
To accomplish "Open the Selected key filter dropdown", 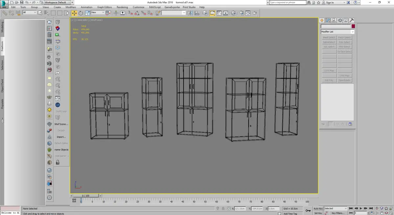I will click(x=336, y=208).
